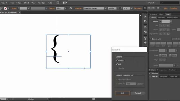180x101 pixels.
Task: Switch to the Swatches tab
Action: click(161, 17)
